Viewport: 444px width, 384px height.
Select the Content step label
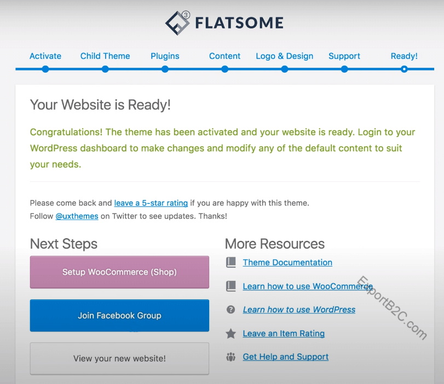(224, 56)
